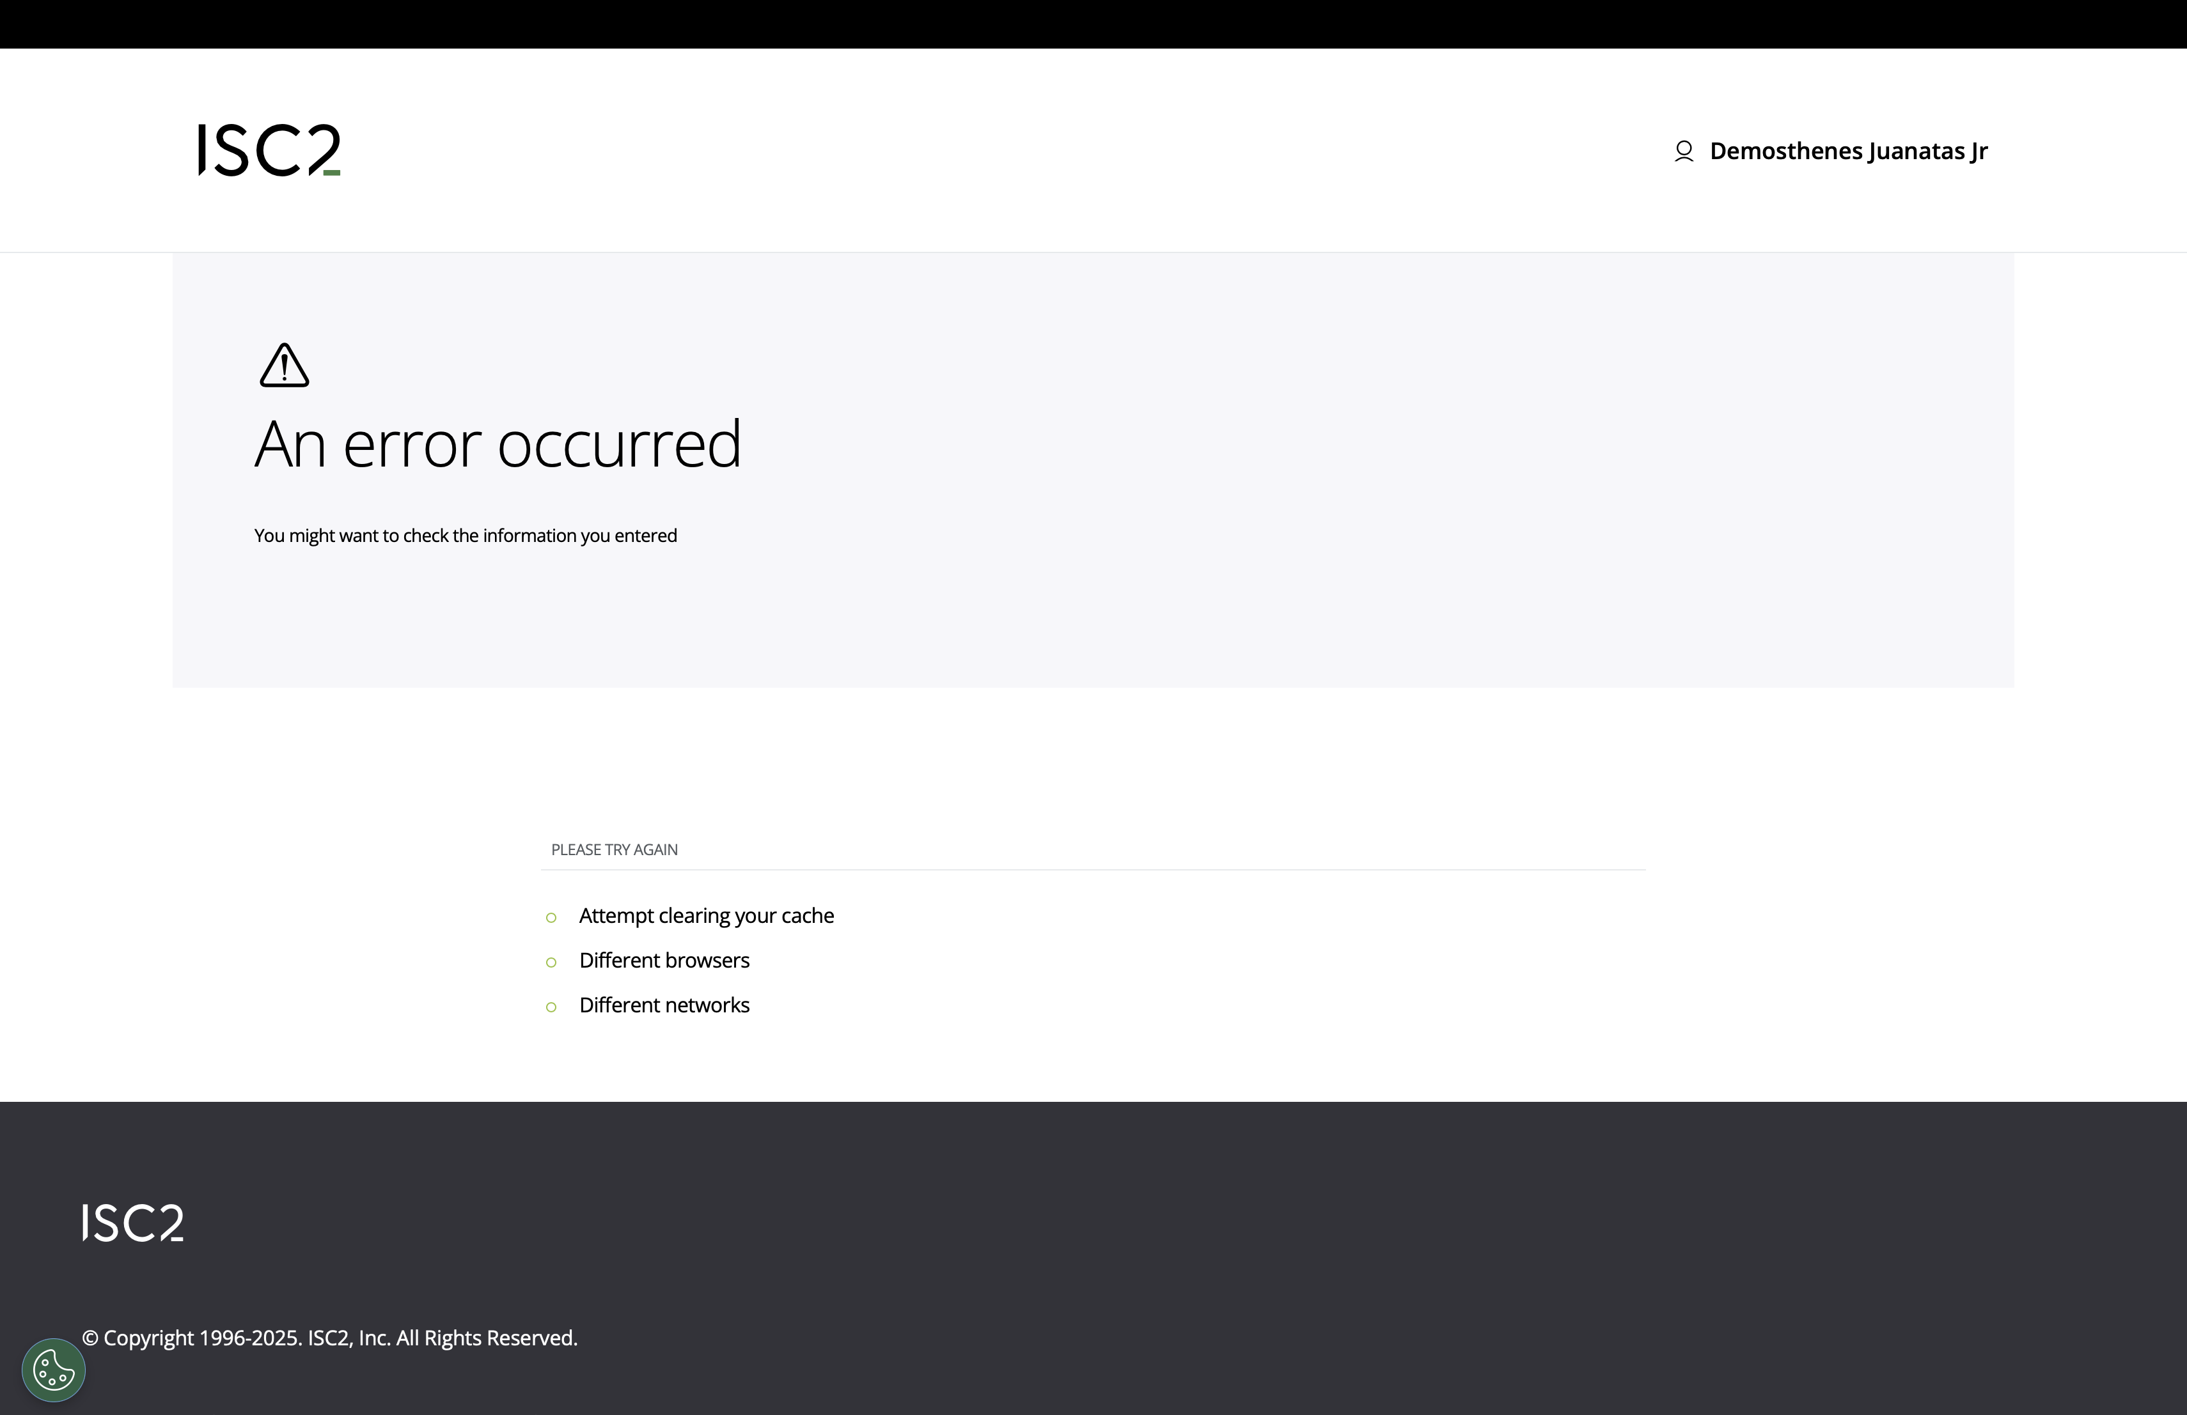This screenshot has width=2187, height=1415.
Task: Click the warning triangle icon above the error message
Action: tap(284, 366)
